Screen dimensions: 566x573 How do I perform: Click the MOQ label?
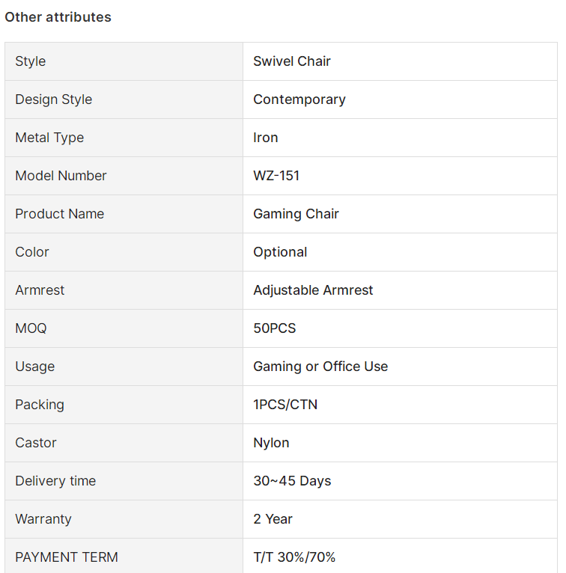[x=31, y=328]
